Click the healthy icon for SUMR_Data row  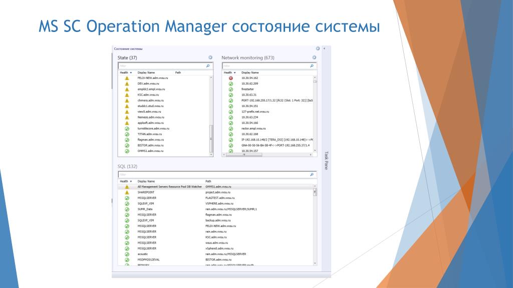coord(127,209)
